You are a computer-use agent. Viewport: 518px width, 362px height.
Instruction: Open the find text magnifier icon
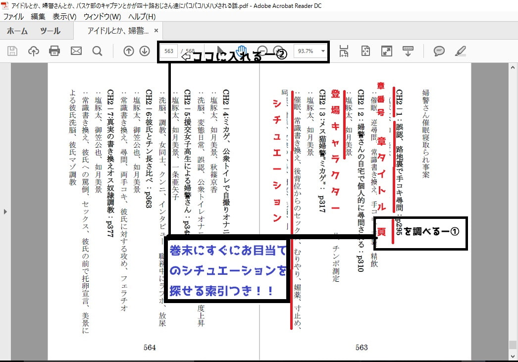tap(97, 51)
